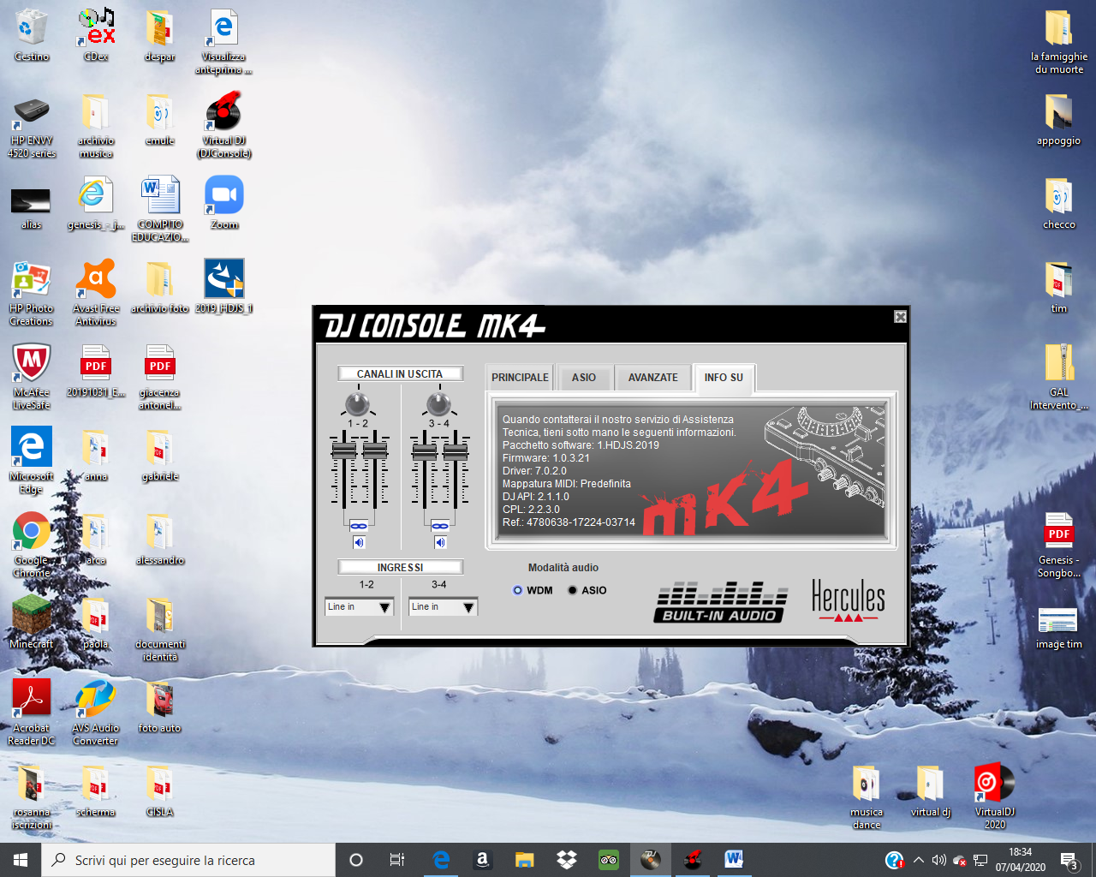Open Google Chrome desktop icon
Image resolution: width=1096 pixels, height=877 pixels.
tap(32, 545)
